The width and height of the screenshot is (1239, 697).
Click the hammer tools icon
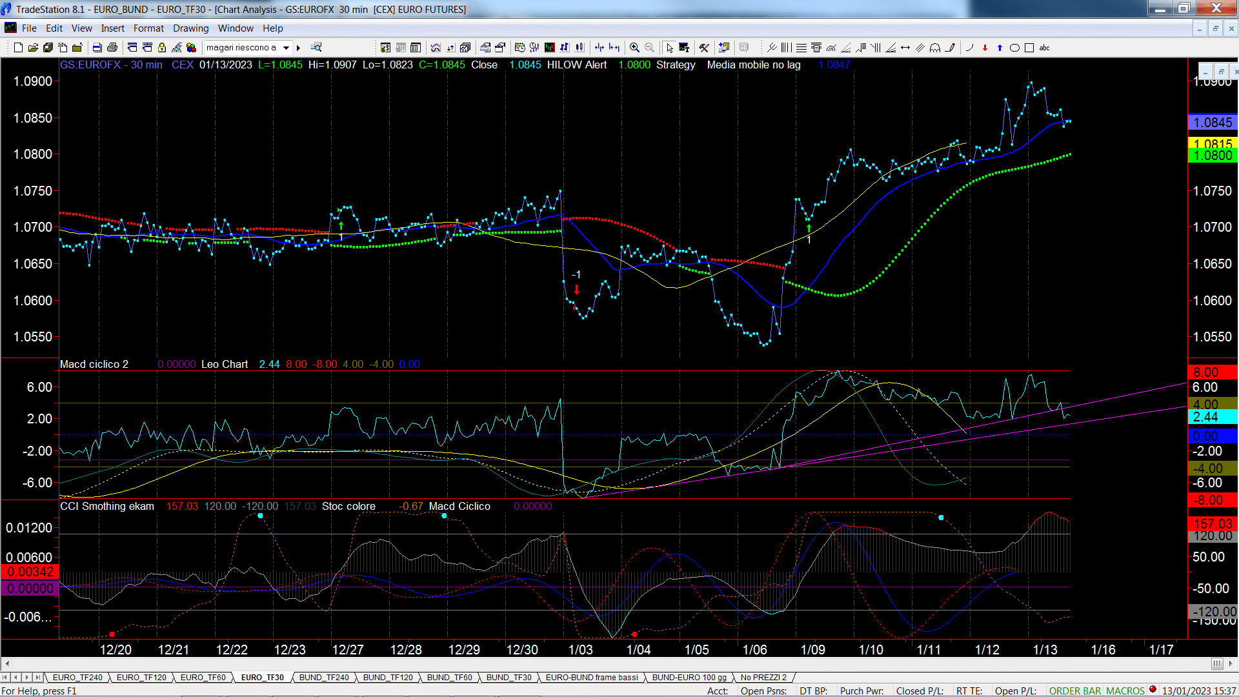click(703, 48)
